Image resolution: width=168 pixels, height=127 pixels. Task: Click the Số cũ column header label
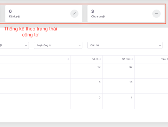coord(95,59)
